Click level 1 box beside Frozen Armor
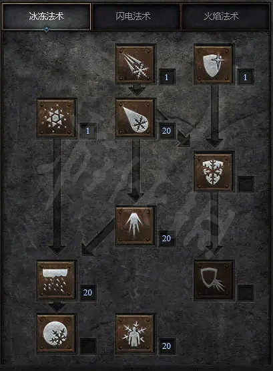The height and width of the screenshot is (371, 273). point(246,77)
